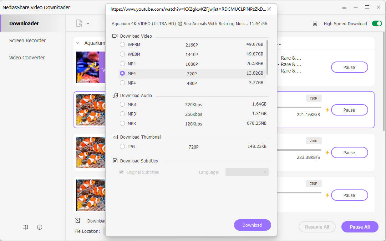Choose the JPG 720P thumbnail option
The height and width of the screenshot is (241, 386).
point(122,146)
